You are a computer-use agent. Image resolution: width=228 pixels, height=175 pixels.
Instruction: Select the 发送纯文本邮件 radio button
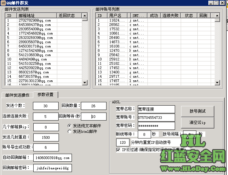[x=70, y=126]
